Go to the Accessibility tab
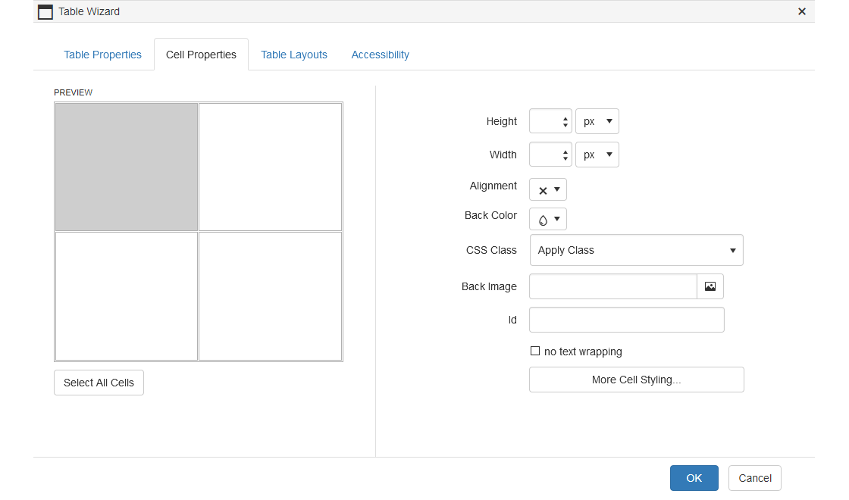This screenshot has width=849, height=500. [x=380, y=55]
